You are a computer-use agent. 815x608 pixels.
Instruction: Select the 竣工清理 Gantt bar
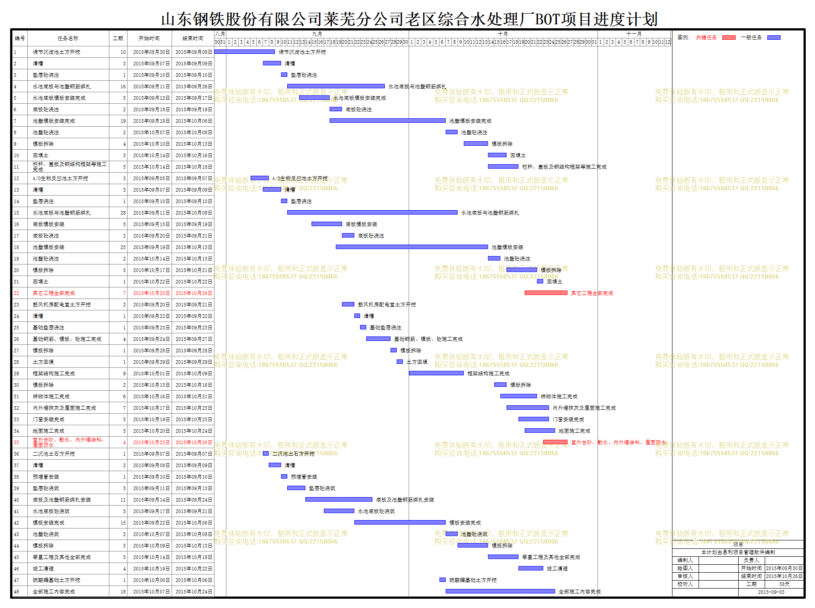pyautogui.click(x=531, y=568)
